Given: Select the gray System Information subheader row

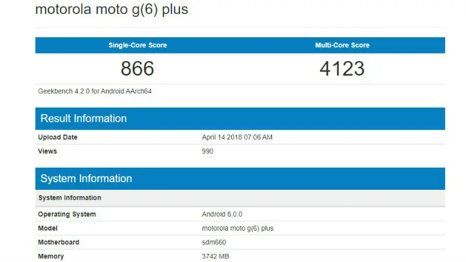Looking at the screenshot, I should [240, 198].
